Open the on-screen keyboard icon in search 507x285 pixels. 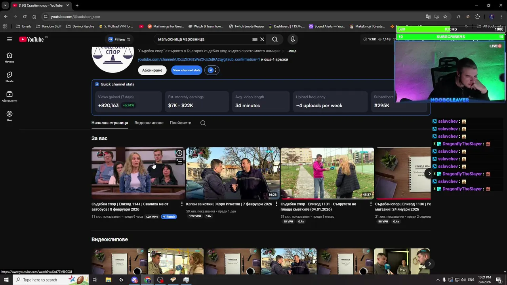coord(255,39)
